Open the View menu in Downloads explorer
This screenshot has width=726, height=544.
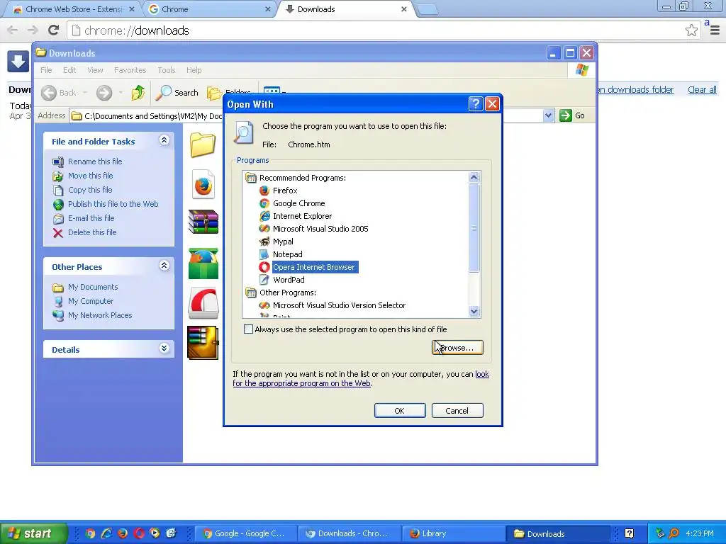pos(96,70)
